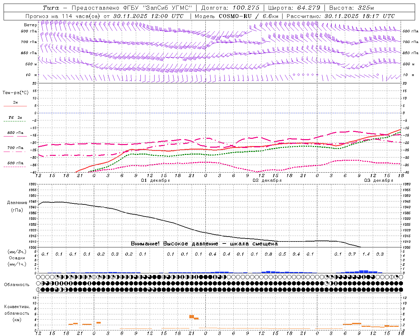Image resolution: width=420 pixels, height=336 pixels.
Task: Select the precipitation value "0.7"
Action: [352, 254]
